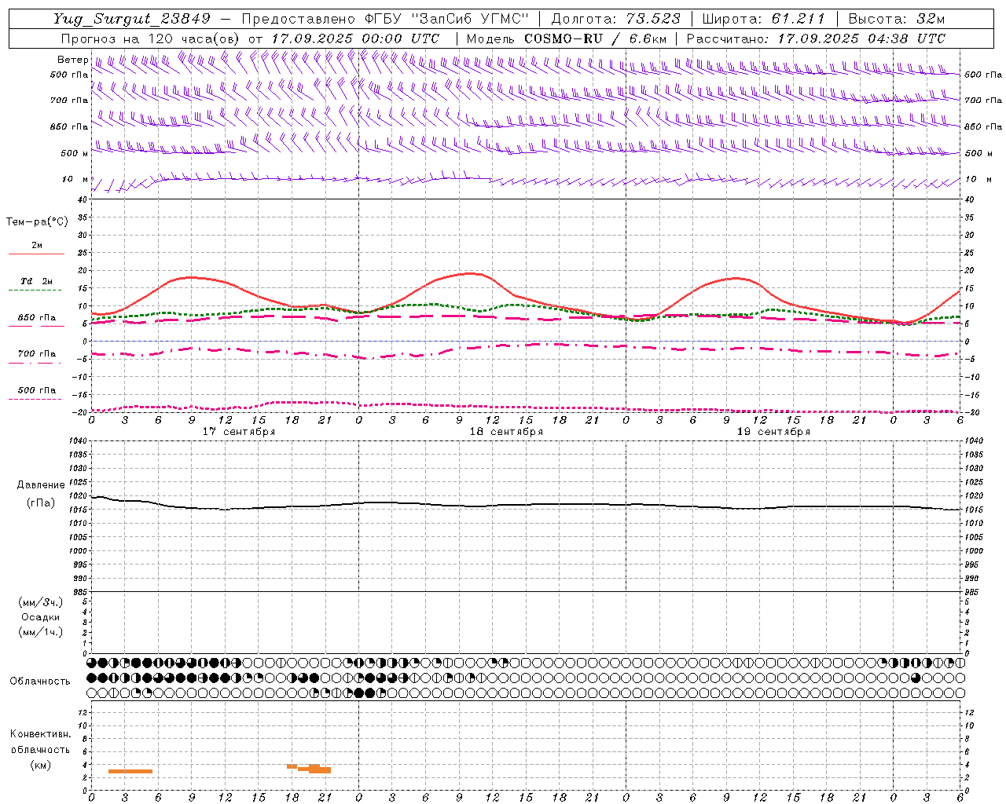Click the 'Осадки' precipitation label
The image size is (1006, 804).
click(41, 617)
